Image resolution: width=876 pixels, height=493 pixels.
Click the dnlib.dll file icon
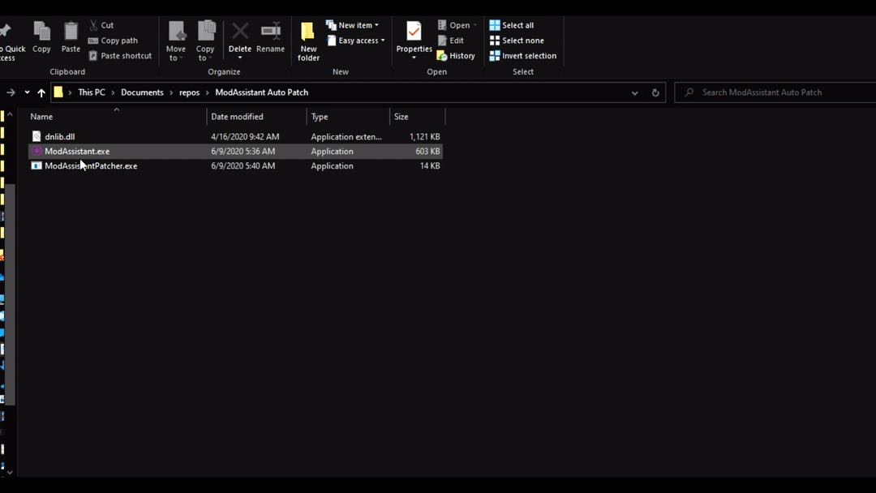tap(36, 136)
